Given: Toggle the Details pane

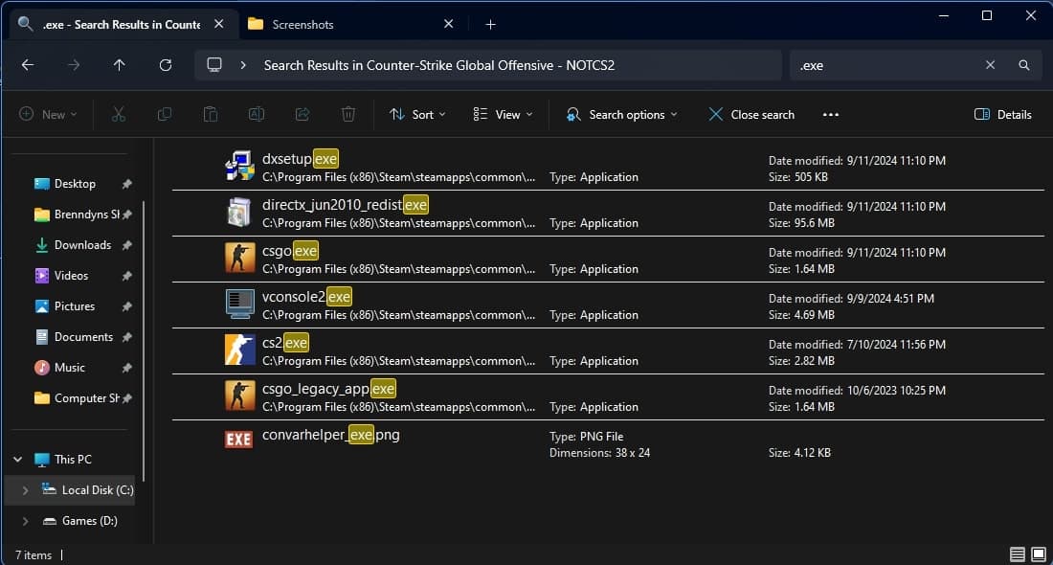Looking at the screenshot, I should point(1002,114).
